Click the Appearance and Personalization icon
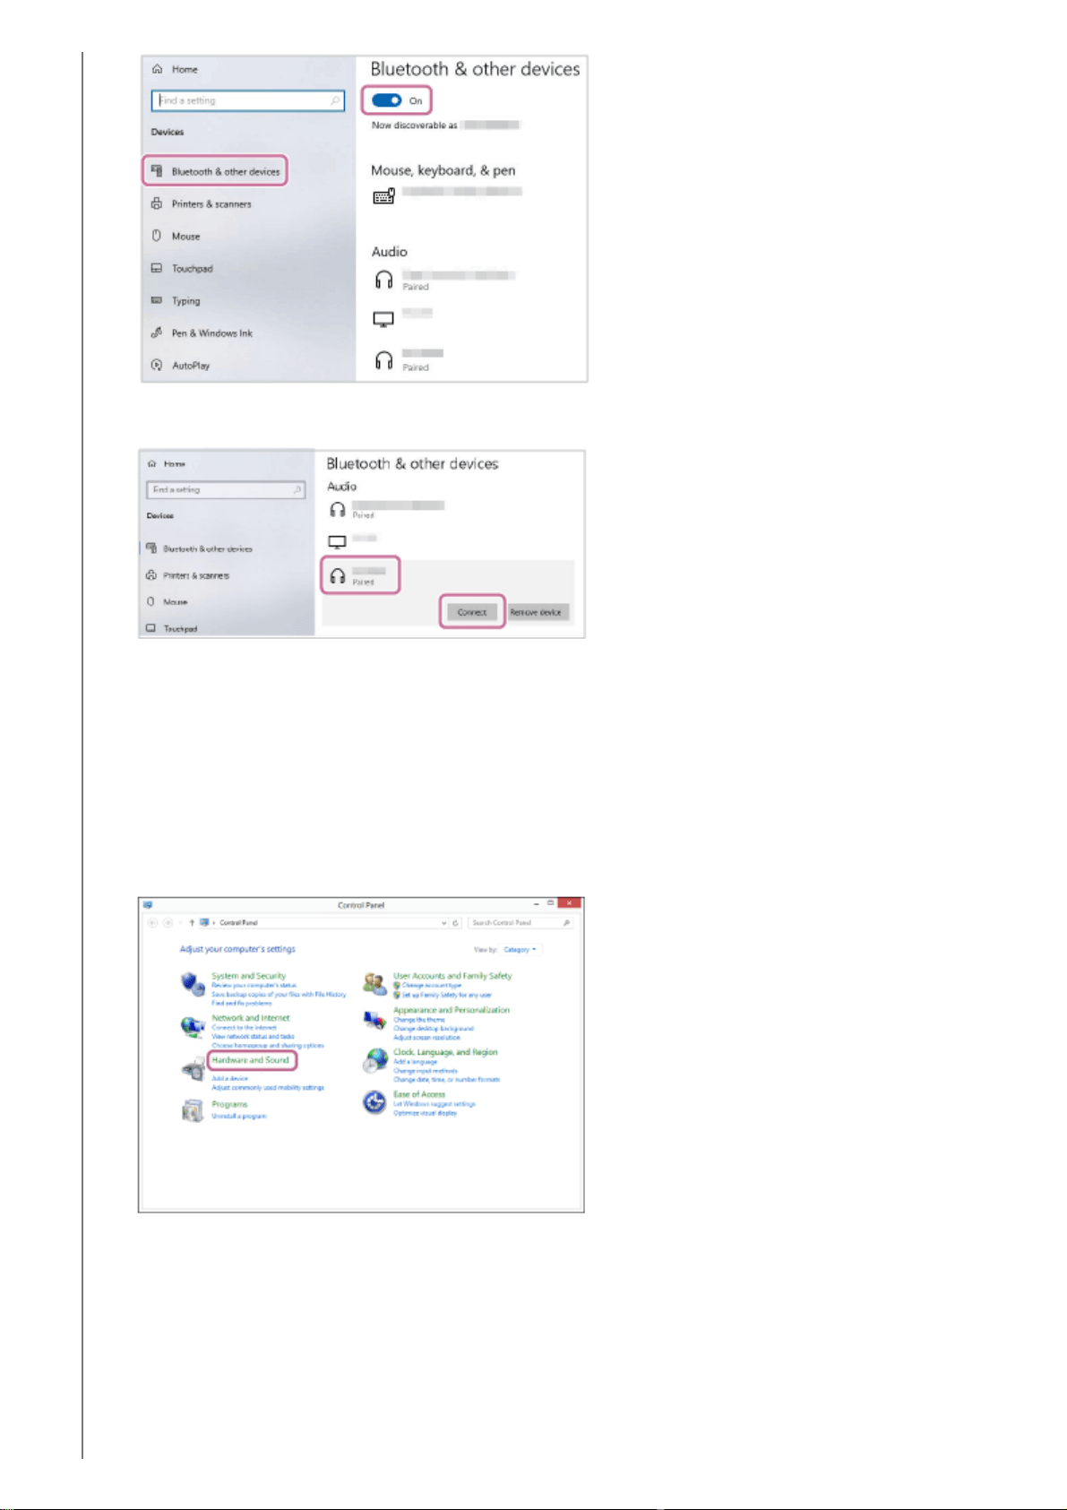 click(374, 1020)
